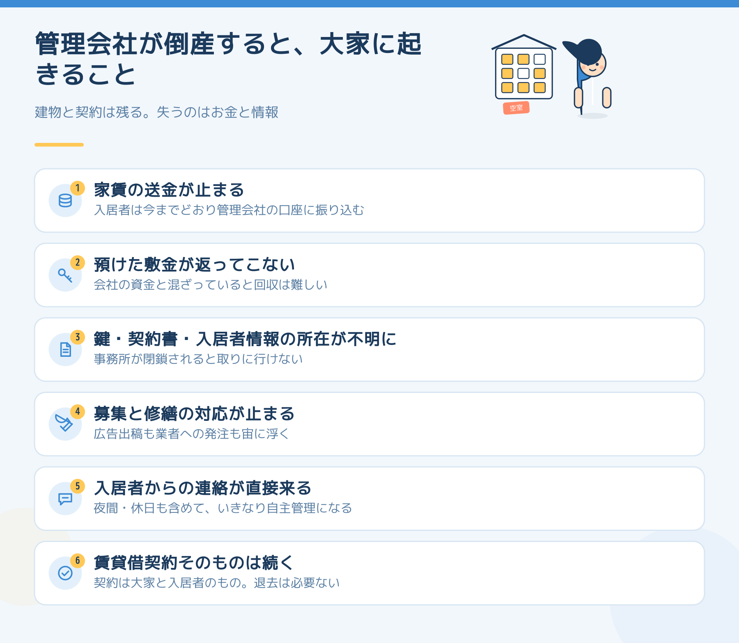Click the chat bubble icon beside 入居者からの連絡
Screen dimensions: 739x643
(65, 499)
